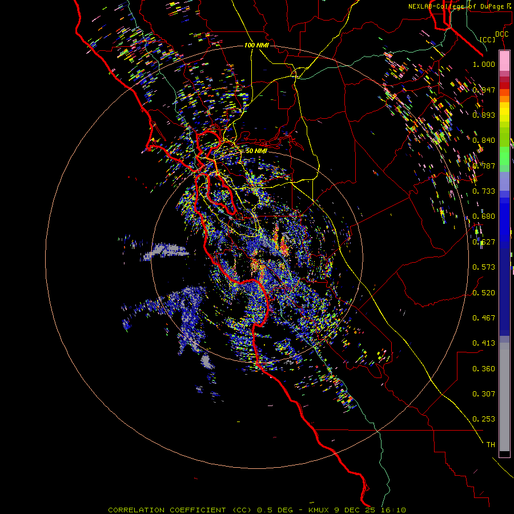The height and width of the screenshot is (514, 514).
Task: Click the 0.360 scale value
Action: click(484, 368)
